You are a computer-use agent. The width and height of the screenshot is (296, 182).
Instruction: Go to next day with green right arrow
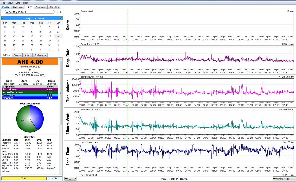[x=56, y=12]
